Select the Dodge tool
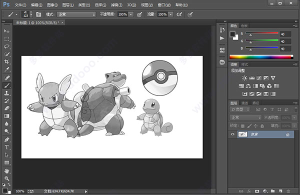300x195 pixels. click(x=6, y=131)
